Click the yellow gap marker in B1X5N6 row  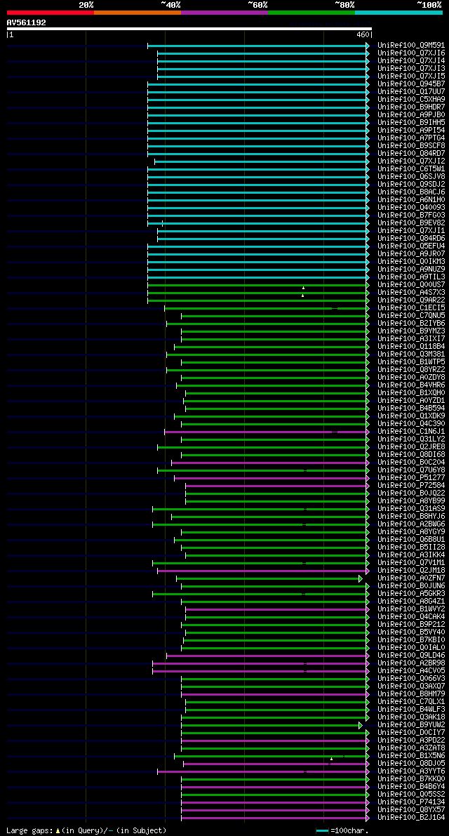tap(331, 759)
